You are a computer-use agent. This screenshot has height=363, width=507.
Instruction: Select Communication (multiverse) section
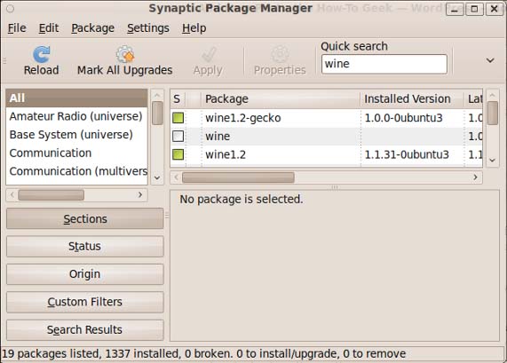(x=76, y=171)
